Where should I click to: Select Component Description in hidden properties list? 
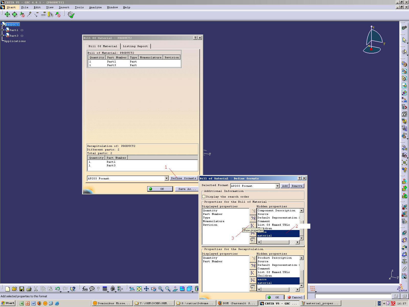point(276,211)
